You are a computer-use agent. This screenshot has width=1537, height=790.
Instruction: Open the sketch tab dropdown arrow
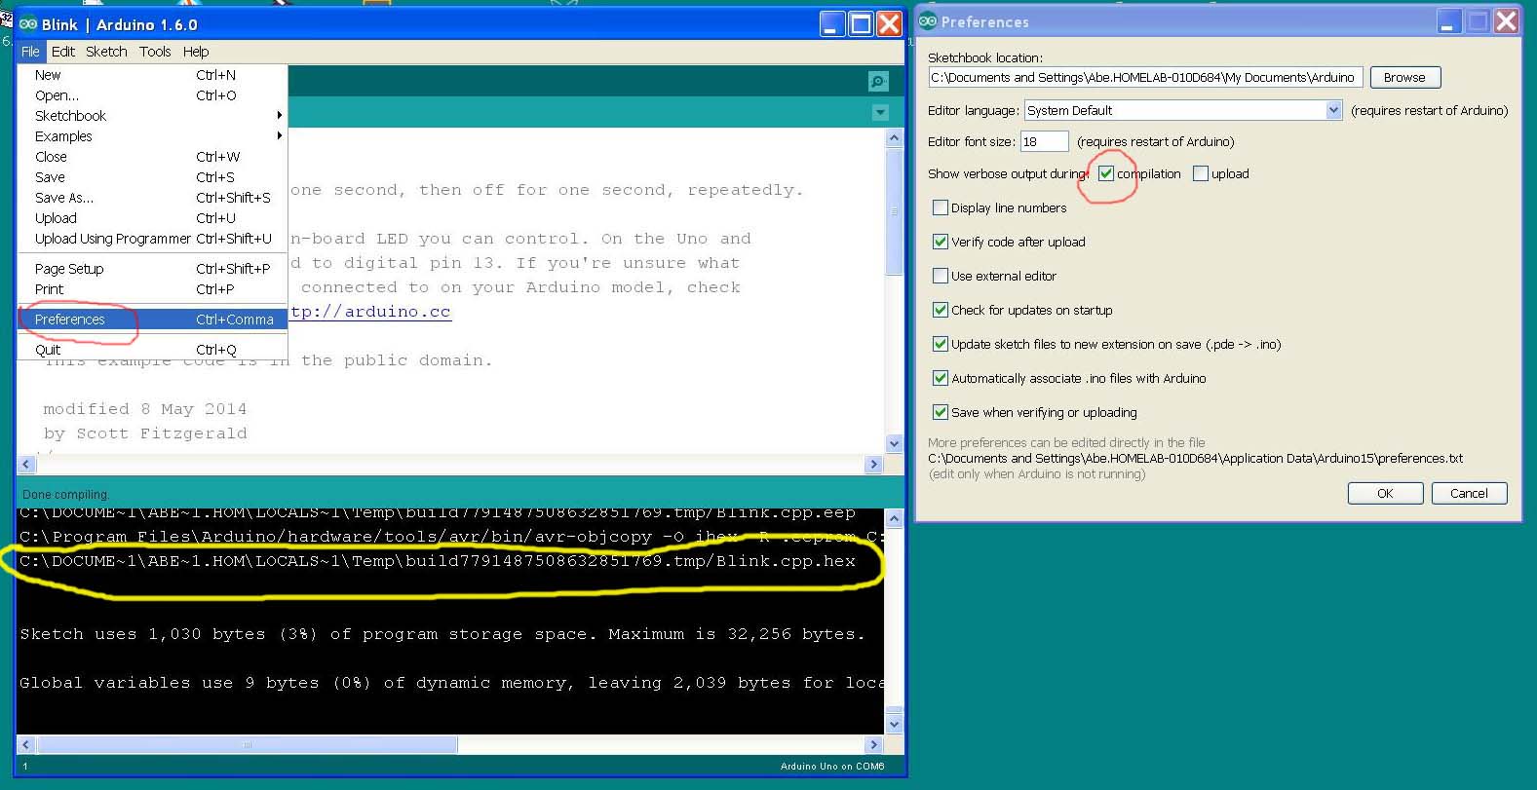[x=880, y=113]
